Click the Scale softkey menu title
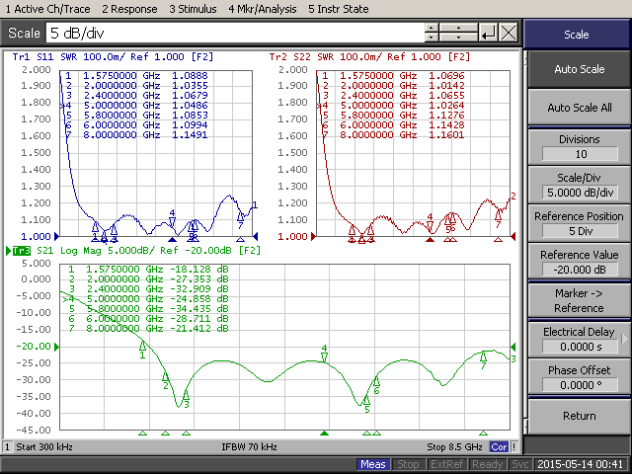 pos(577,35)
